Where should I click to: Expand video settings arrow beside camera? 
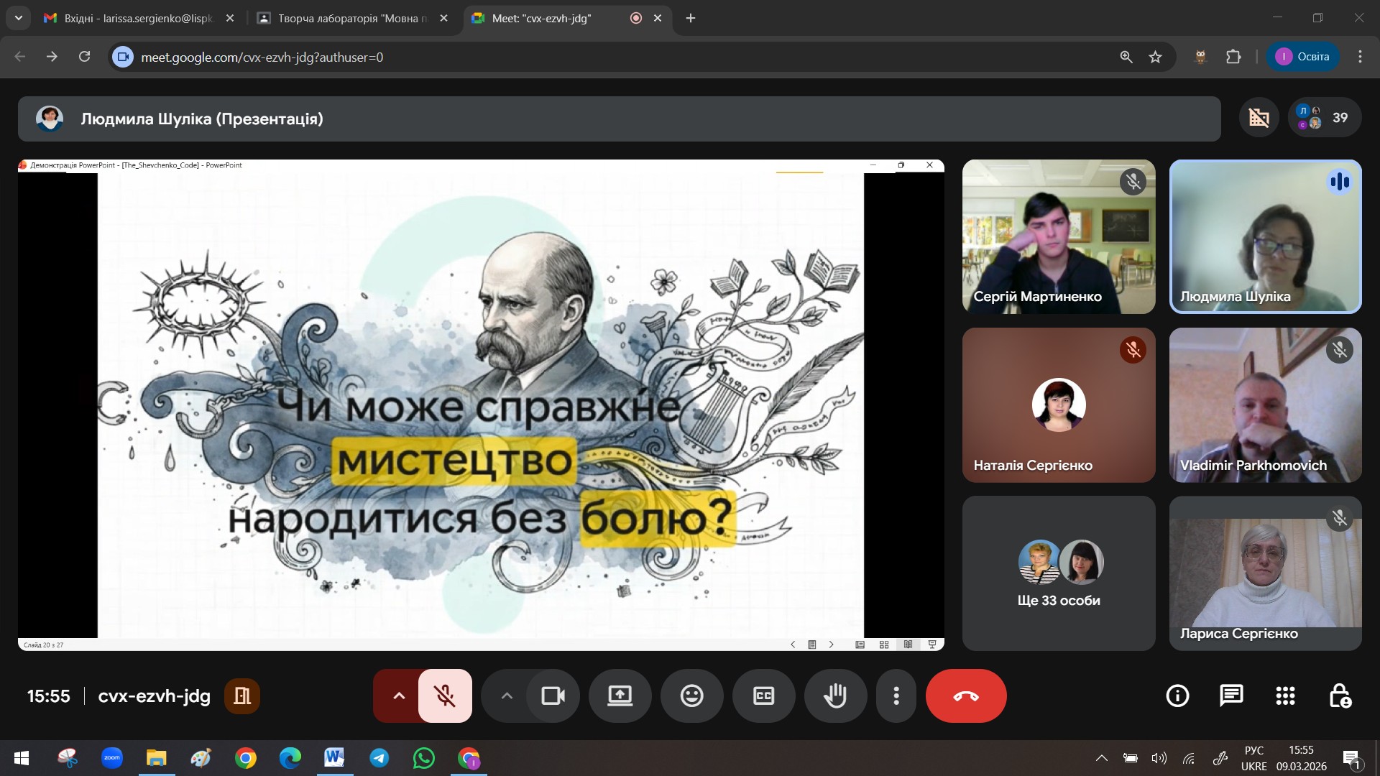[x=507, y=696]
